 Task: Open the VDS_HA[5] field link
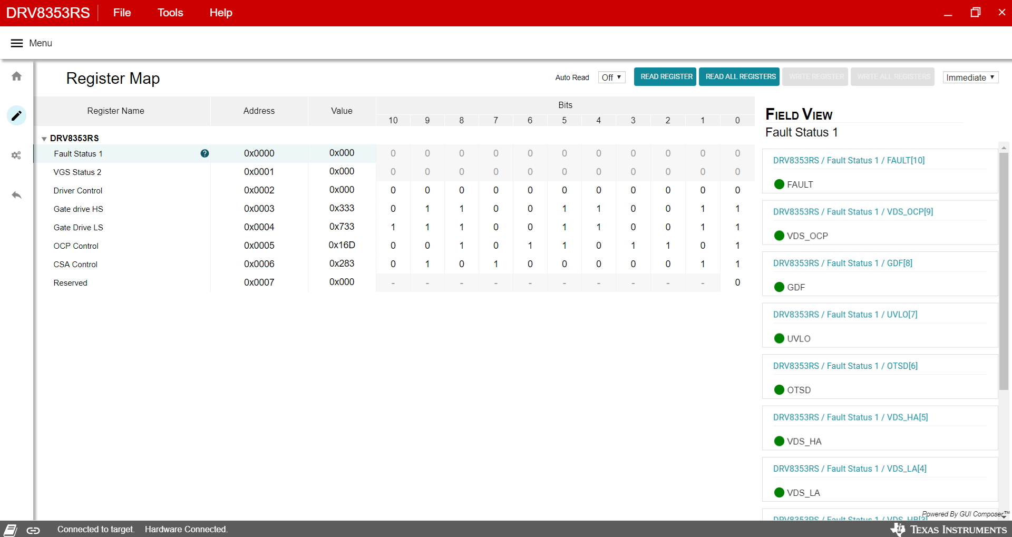point(851,417)
